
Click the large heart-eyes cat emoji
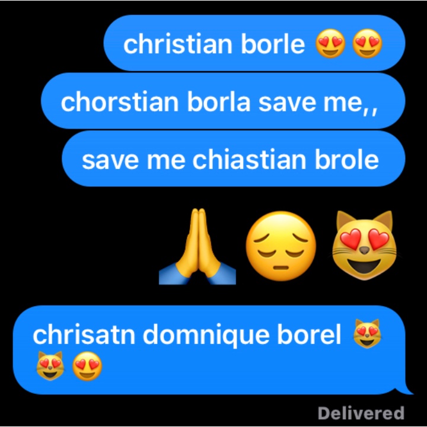point(364,245)
